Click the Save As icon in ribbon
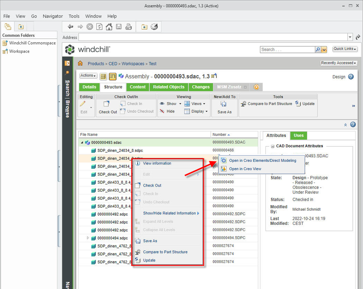 tap(224, 104)
